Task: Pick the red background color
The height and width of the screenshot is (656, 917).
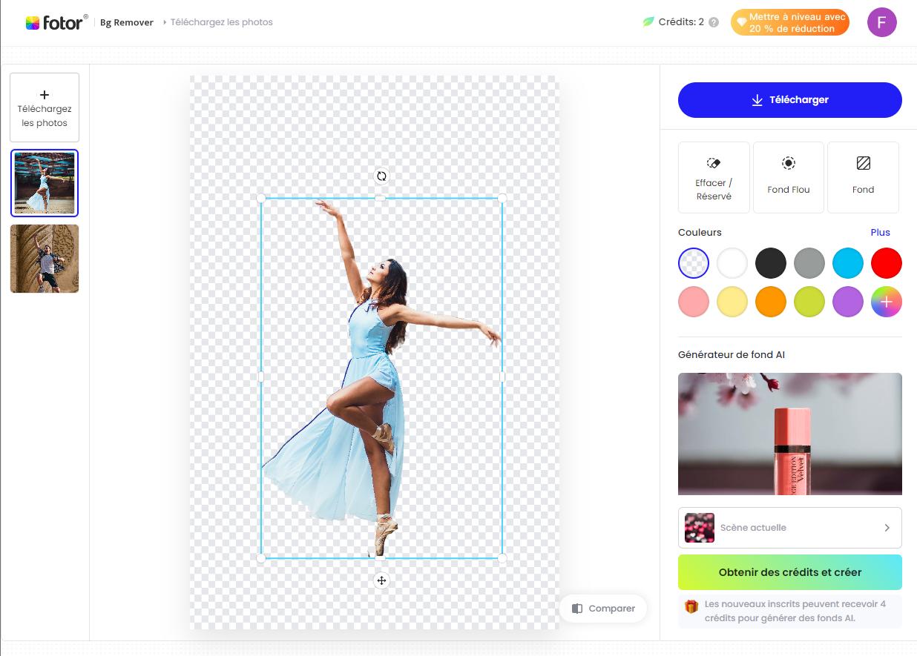Action: (886, 262)
